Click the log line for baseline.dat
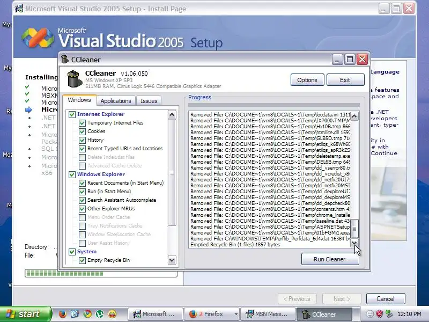This screenshot has height=322, width=429. pos(270,221)
